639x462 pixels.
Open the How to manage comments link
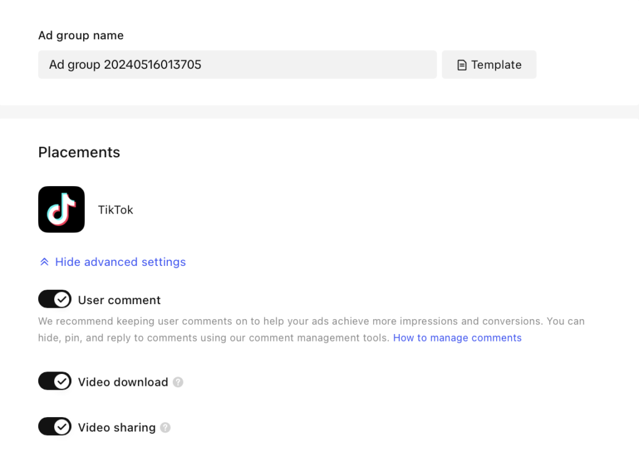point(457,338)
